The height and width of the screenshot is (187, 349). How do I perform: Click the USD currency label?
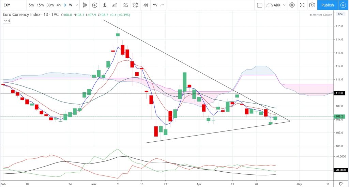coord(341,14)
